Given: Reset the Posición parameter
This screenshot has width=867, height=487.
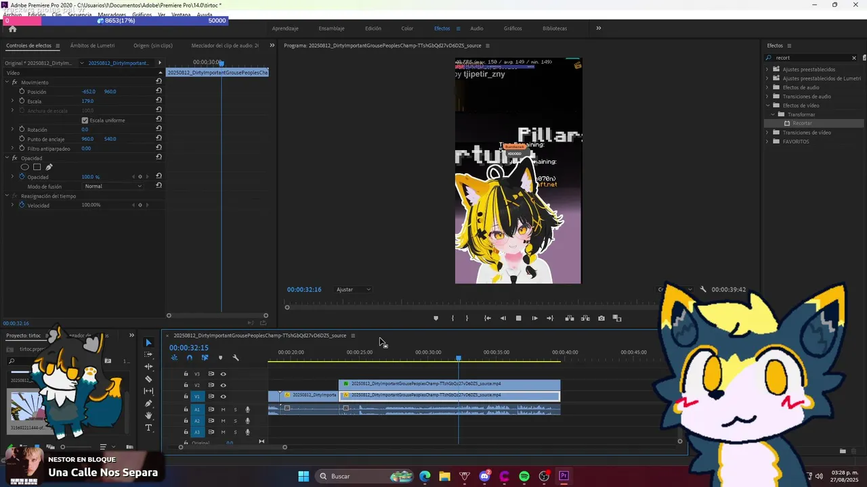Looking at the screenshot, I should (x=158, y=91).
